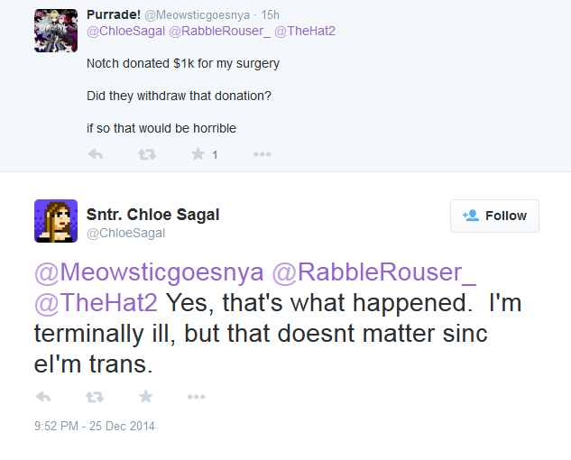This screenshot has width=571, height=460.
Task: Open more options on Purrade's tweet
Action: click(x=262, y=154)
